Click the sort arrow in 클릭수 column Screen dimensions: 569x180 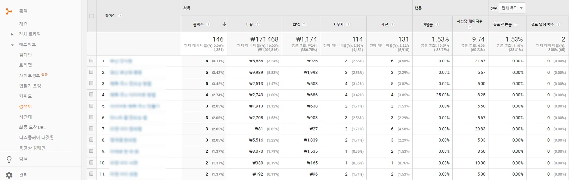point(224,24)
